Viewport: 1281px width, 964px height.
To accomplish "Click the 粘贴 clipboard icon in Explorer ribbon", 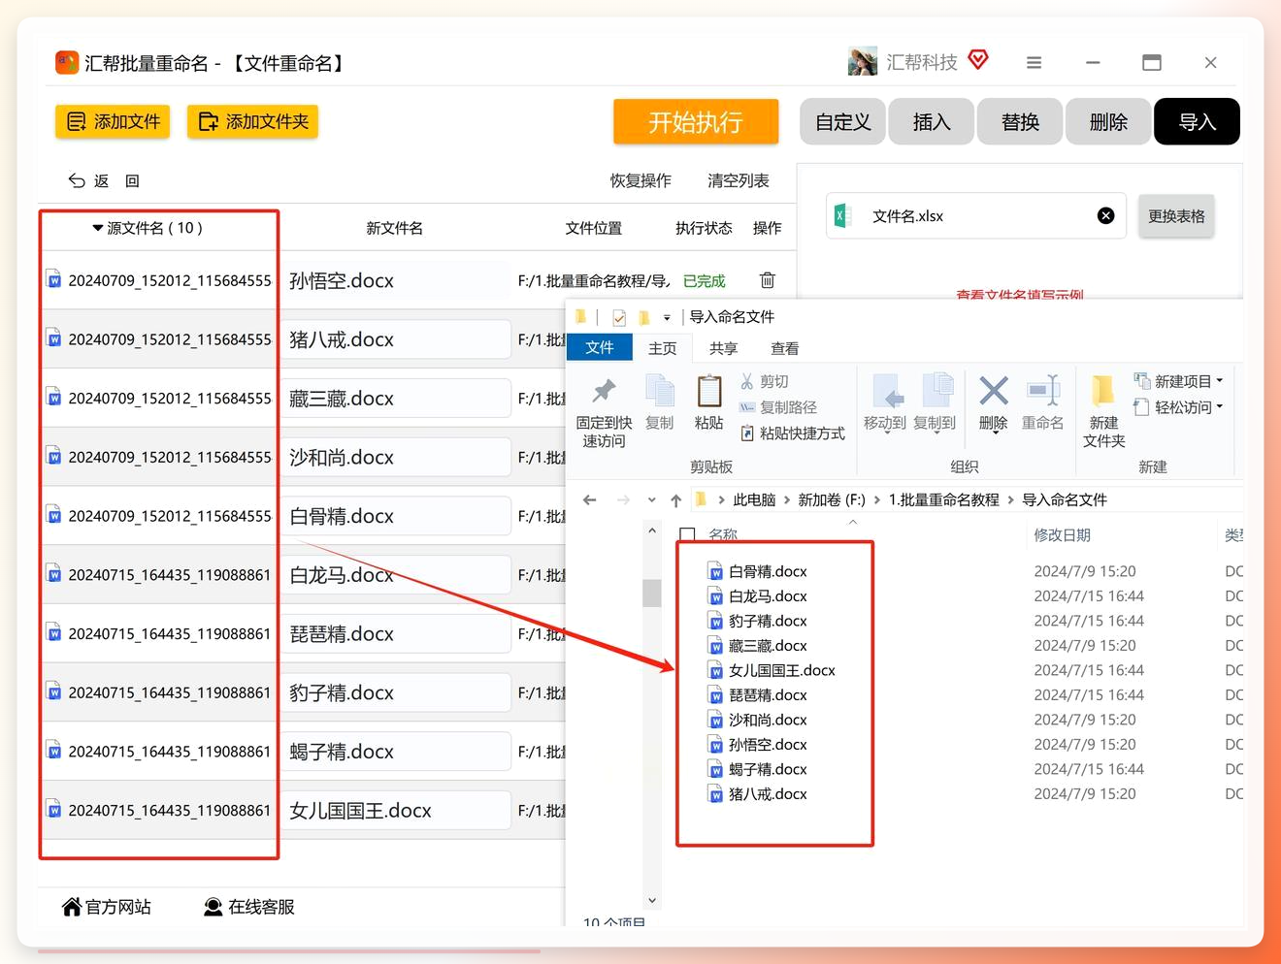I will [708, 391].
